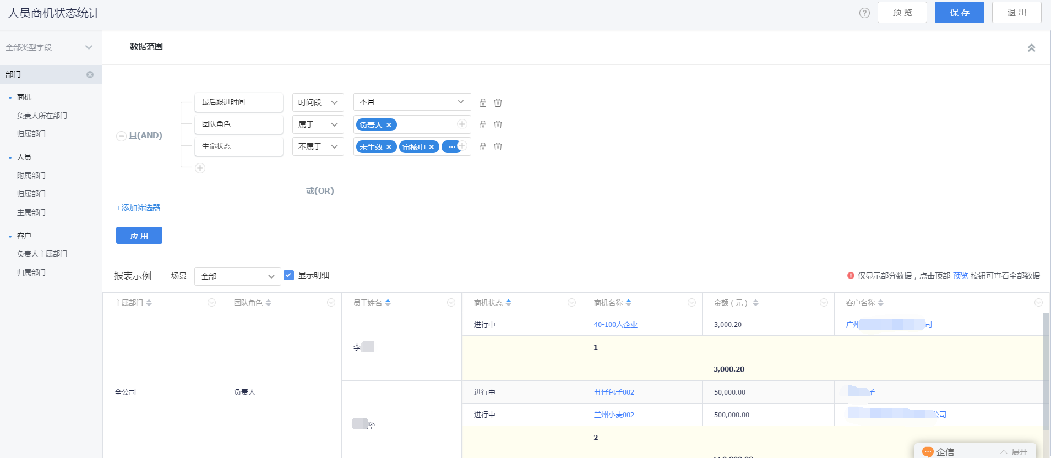Click the 预览 button
The width and height of the screenshot is (1051, 458).
coord(902,13)
